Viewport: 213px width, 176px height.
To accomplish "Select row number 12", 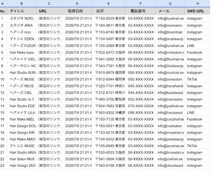I will click(x=3, y=93).
